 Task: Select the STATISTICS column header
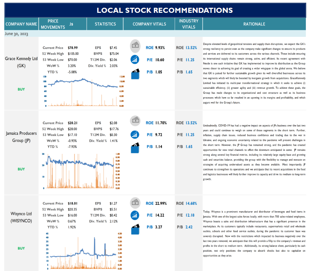tap(105, 24)
